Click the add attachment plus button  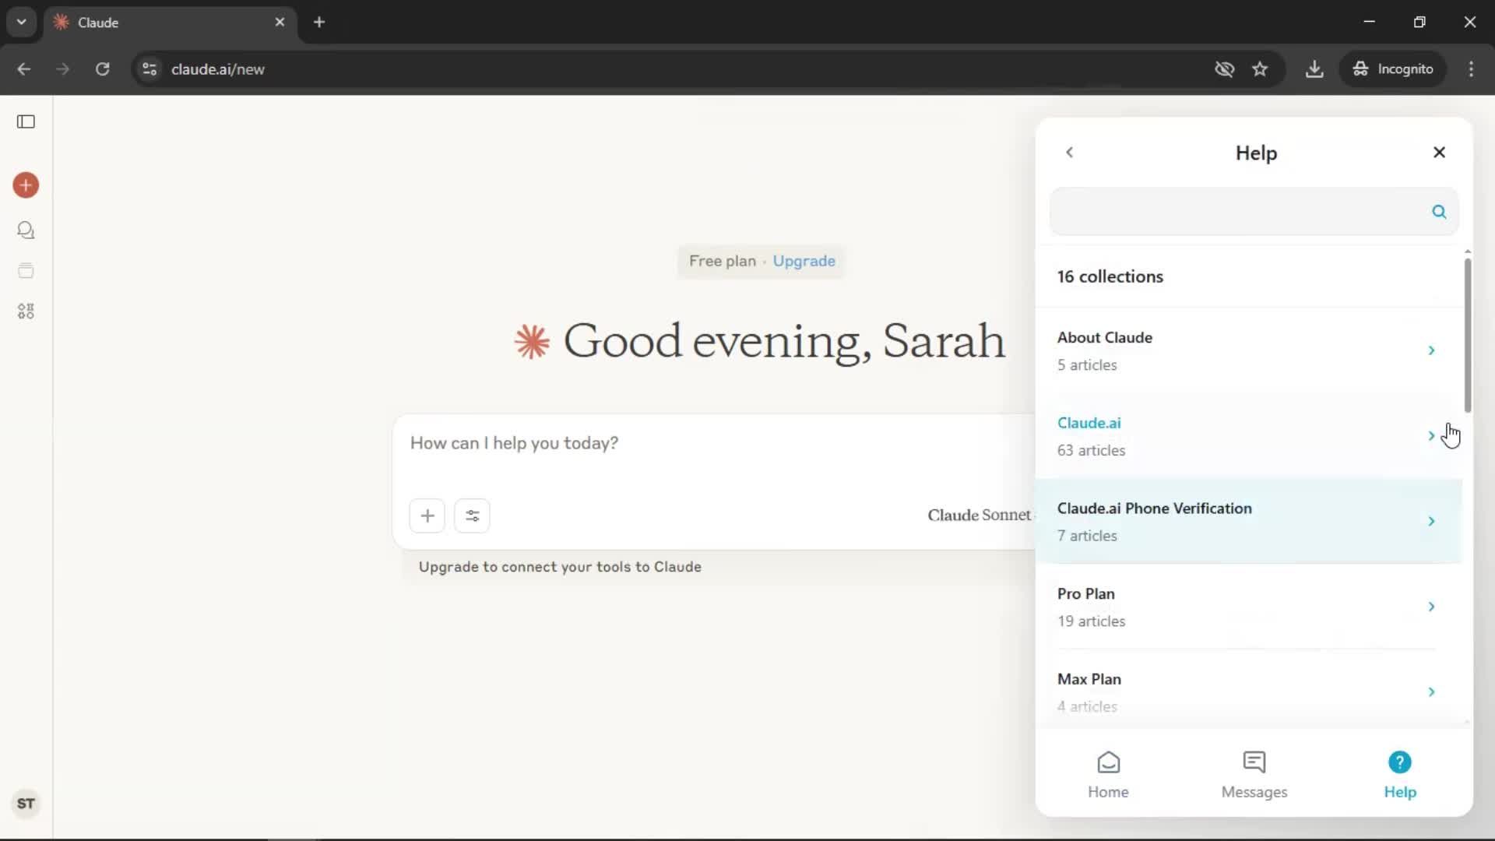point(427,516)
